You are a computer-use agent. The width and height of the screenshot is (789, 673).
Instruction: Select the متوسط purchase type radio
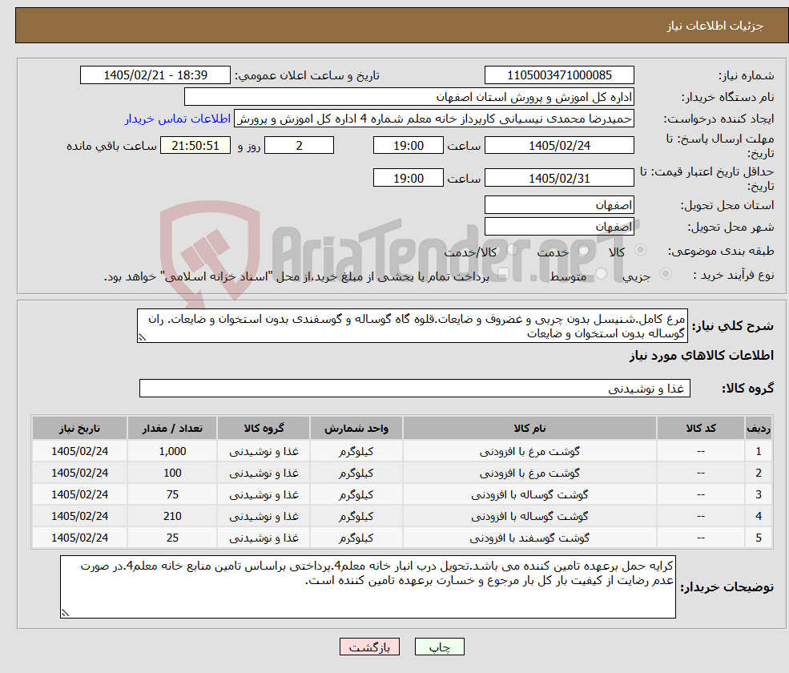click(x=601, y=273)
